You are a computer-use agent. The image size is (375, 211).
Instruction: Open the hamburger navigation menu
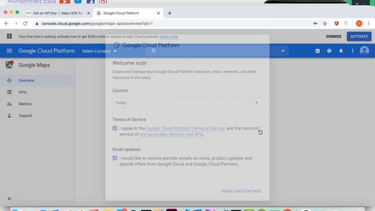coord(9,51)
